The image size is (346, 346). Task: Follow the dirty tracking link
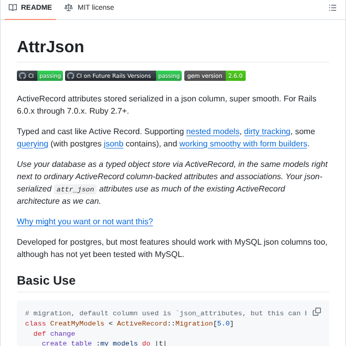click(267, 132)
